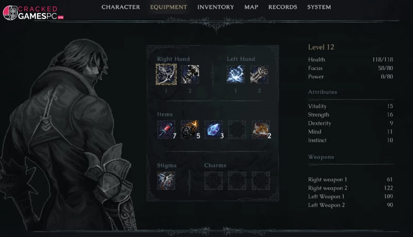Image resolution: width=413 pixels, height=237 pixels.
Task: Open the Records tab
Action: [282, 7]
